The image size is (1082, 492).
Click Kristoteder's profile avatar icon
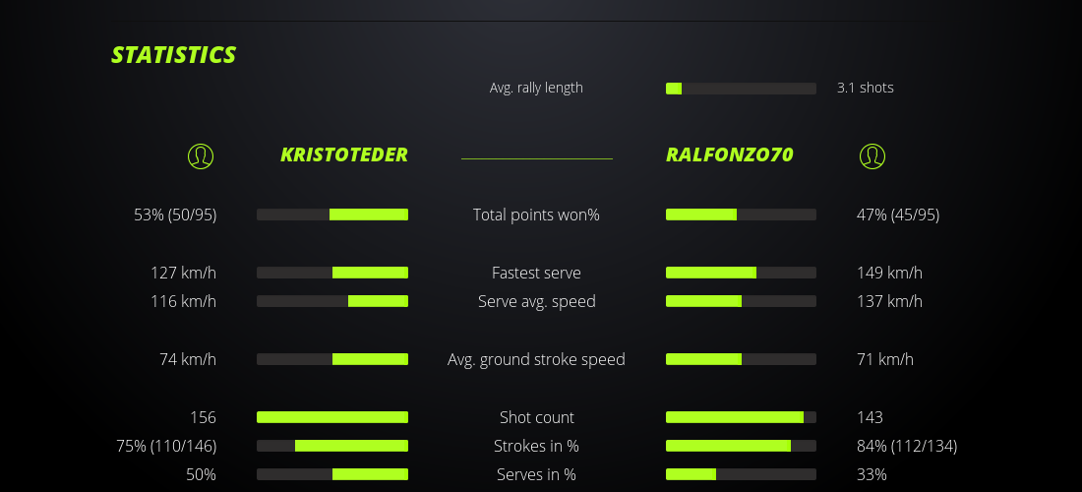[201, 155]
